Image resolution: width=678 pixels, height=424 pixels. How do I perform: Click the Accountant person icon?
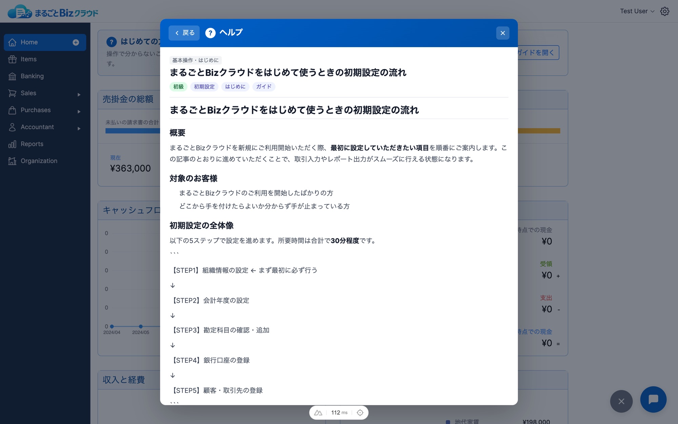[12, 127]
